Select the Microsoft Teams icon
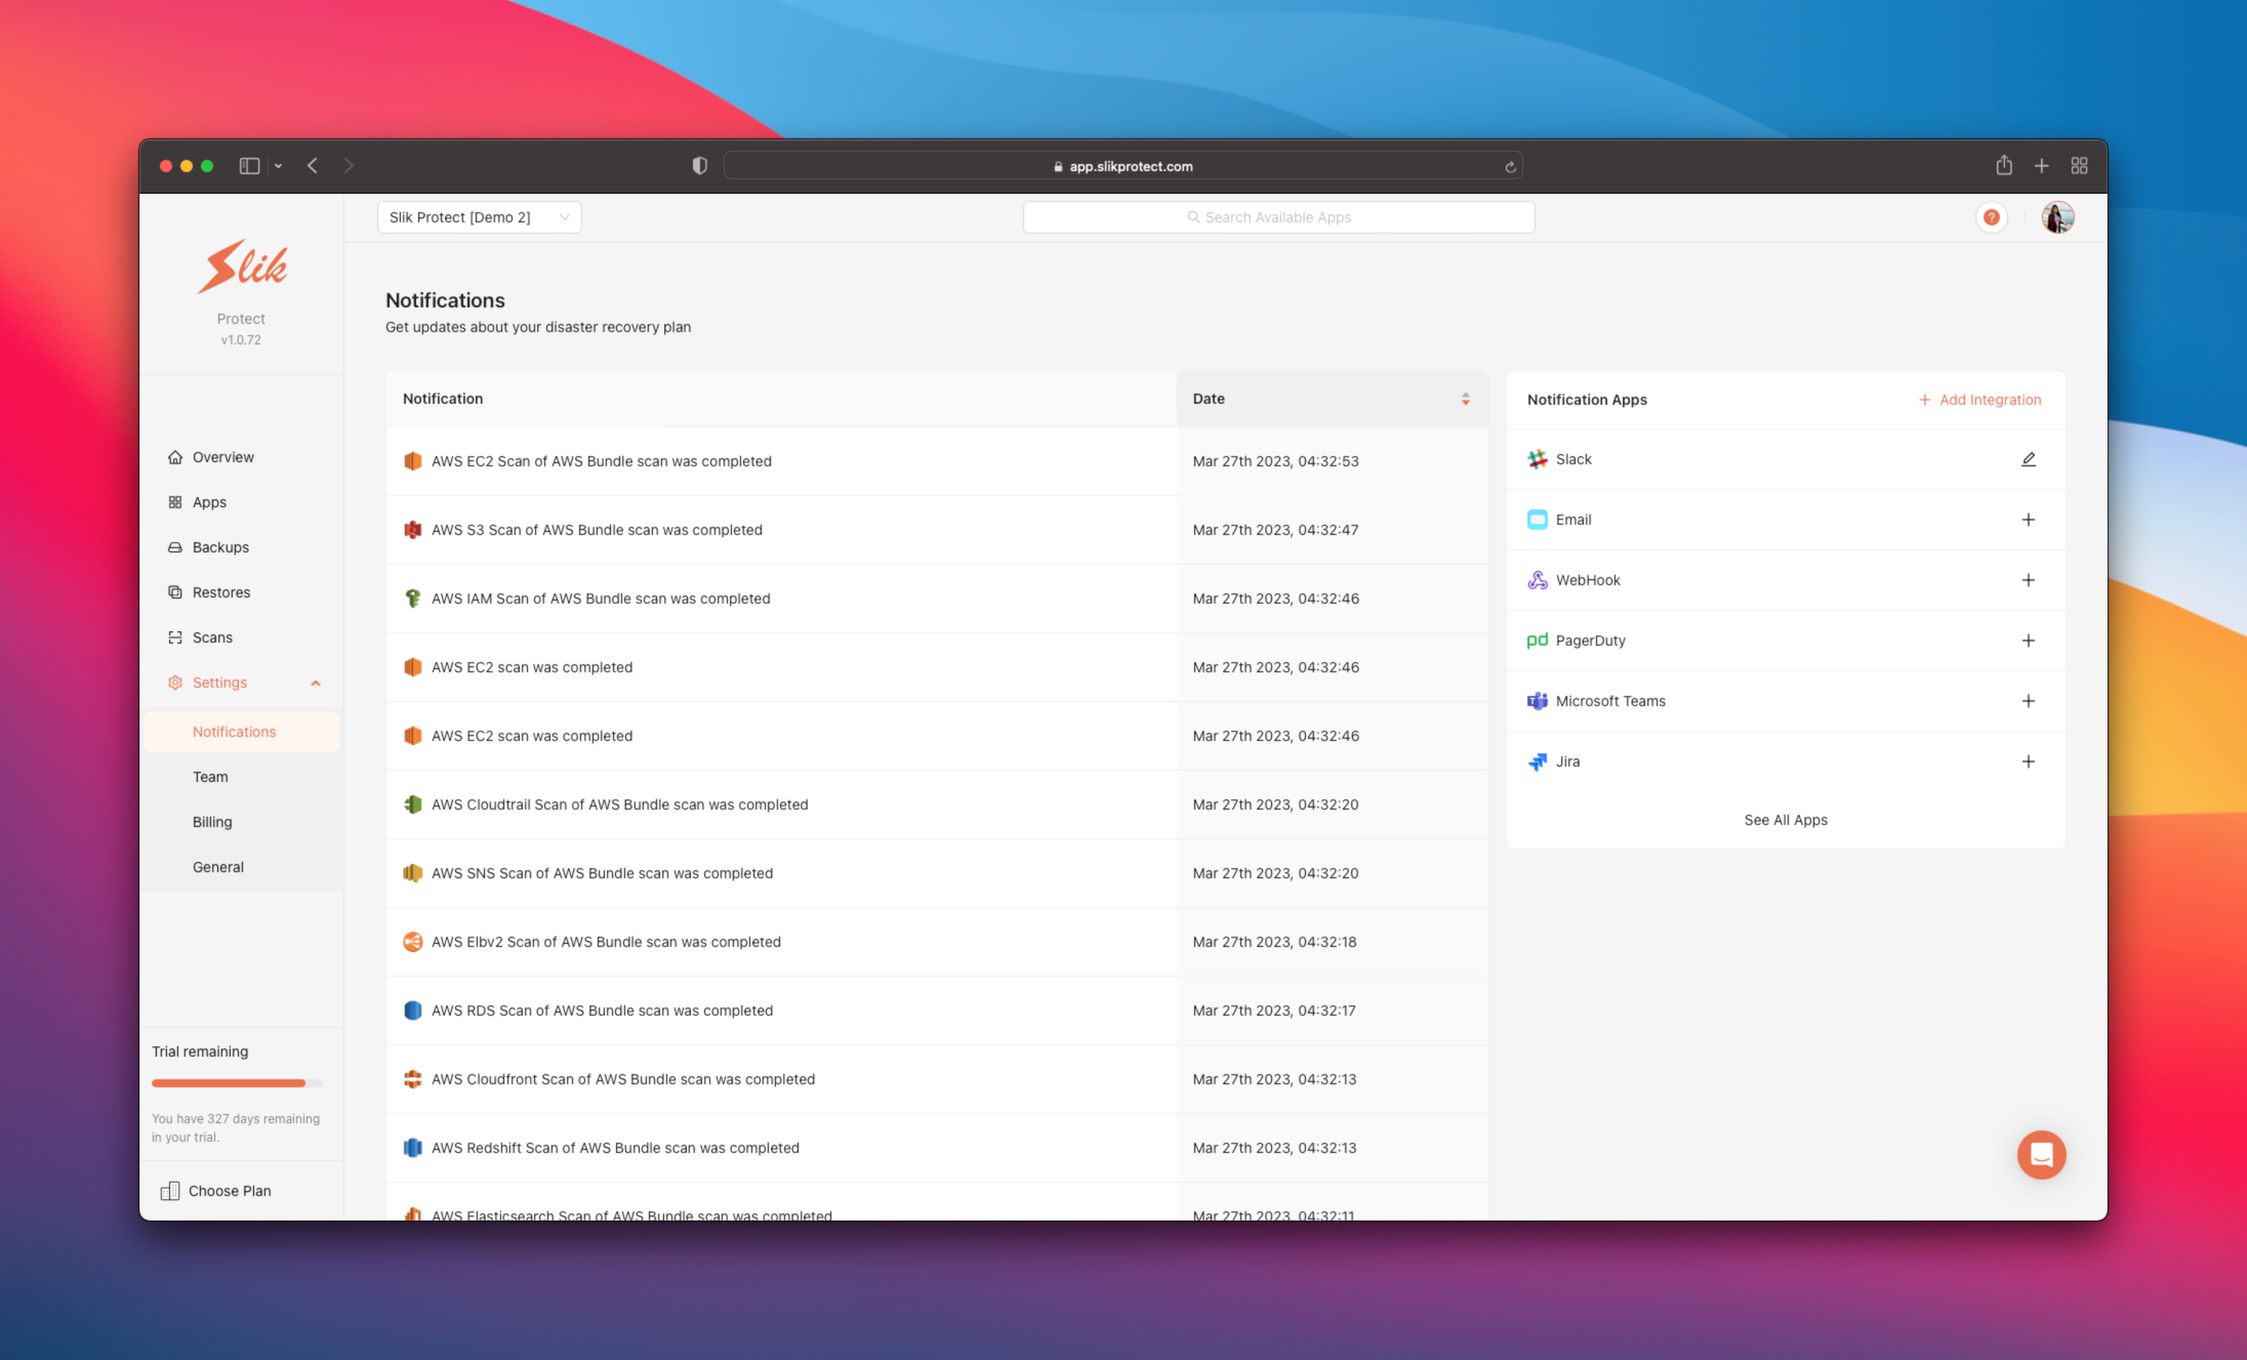 point(1538,700)
